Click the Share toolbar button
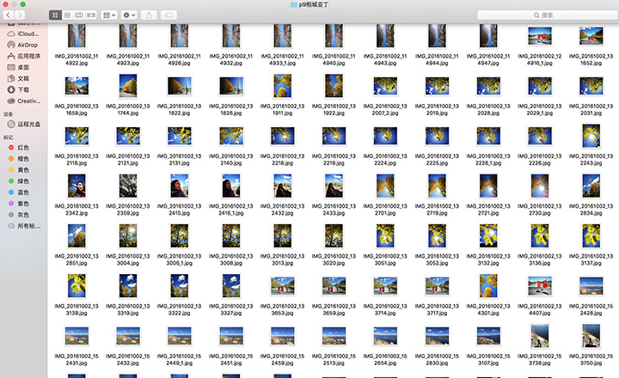This screenshot has width=619, height=378. (x=149, y=15)
